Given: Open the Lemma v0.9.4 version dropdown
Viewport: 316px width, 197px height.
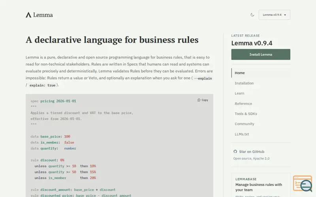Looking at the screenshot, I should [274, 15].
